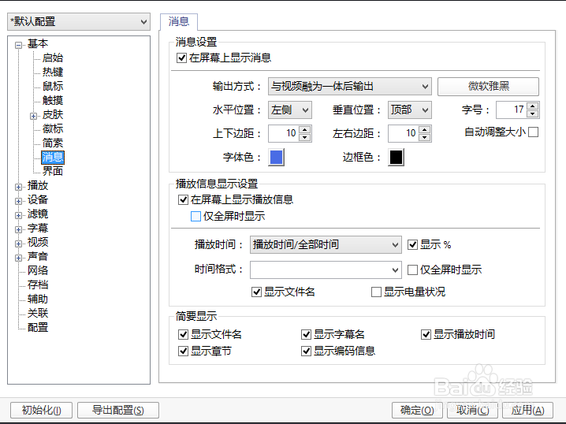Toggle 显示播放时间 checkbox

point(426,334)
